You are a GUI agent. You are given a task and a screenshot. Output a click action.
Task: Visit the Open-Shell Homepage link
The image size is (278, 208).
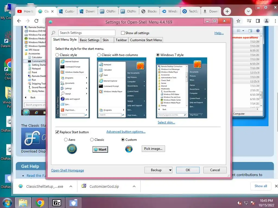coord(67,170)
